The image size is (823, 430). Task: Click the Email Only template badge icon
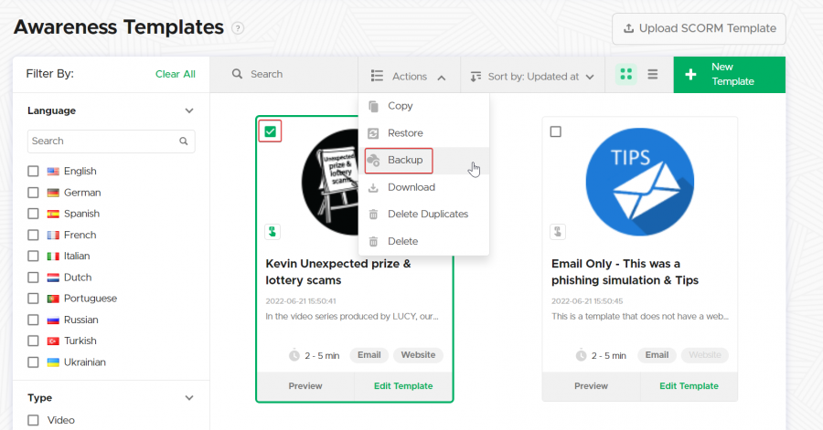[558, 232]
